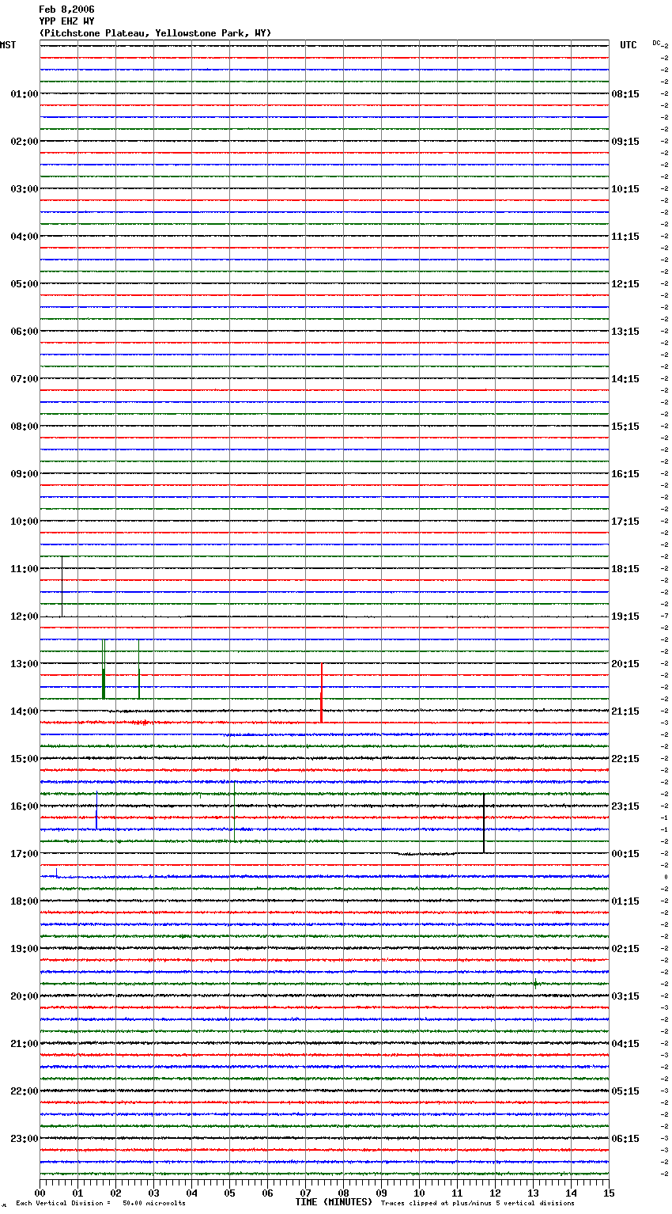Image resolution: width=672 pixels, height=1214 pixels.
Task: Select the 11:00 MST hour label
Action: (25, 569)
